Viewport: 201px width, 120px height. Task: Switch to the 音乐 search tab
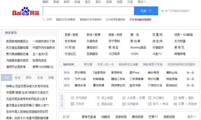tap(88, 2)
